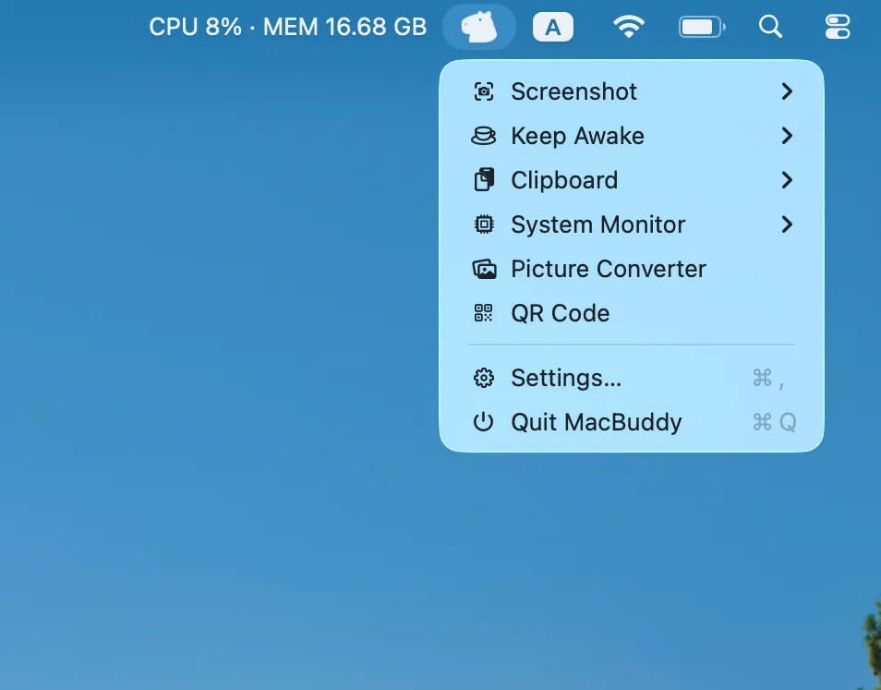Click the Keep Awake coffee cup icon
The height and width of the screenshot is (690, 881).
click(483, 136)
